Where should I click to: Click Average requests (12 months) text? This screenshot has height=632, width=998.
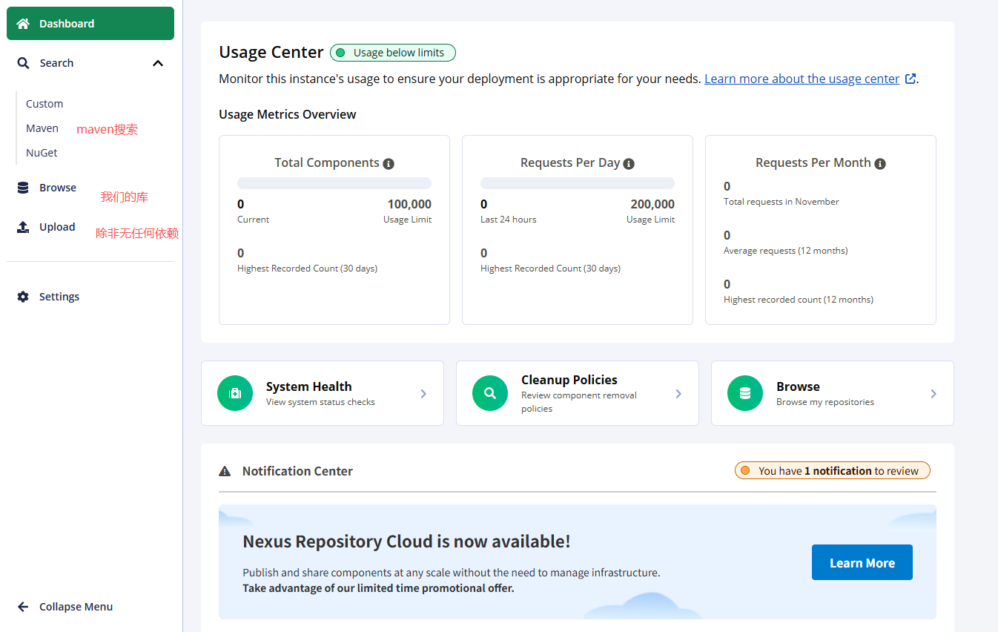(786, 251)
